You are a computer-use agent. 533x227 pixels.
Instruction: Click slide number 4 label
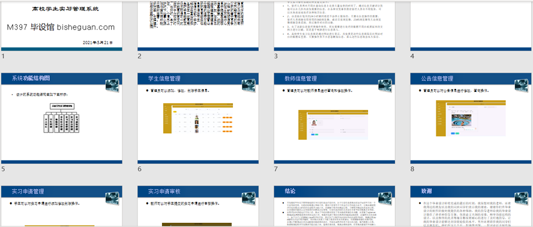412,56
